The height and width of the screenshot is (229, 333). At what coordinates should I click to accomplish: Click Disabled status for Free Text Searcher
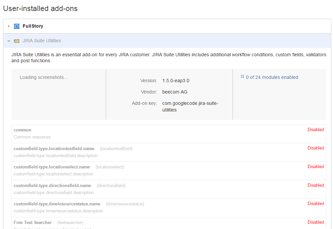click(316, 222)
